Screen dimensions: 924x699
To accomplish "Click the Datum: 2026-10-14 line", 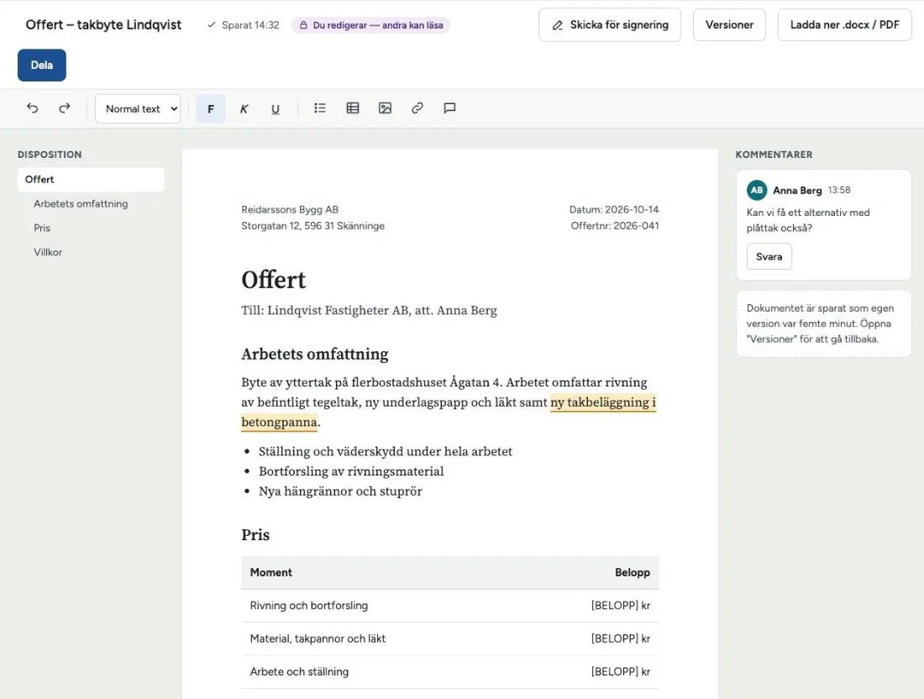I will (x=614, y=210).
